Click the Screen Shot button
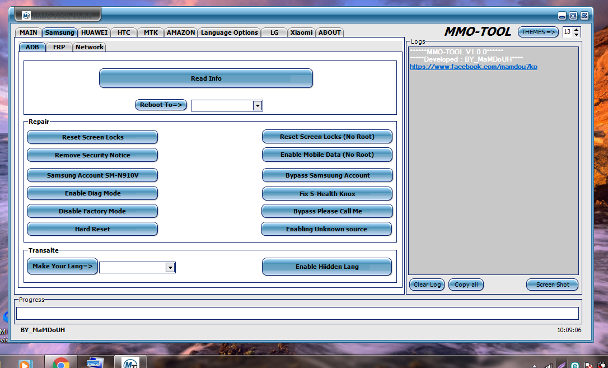Viewport: 608px width, 368px height. [552, 284]
